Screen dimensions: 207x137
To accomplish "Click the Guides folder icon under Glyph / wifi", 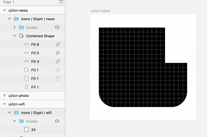I will coord(21,121).
